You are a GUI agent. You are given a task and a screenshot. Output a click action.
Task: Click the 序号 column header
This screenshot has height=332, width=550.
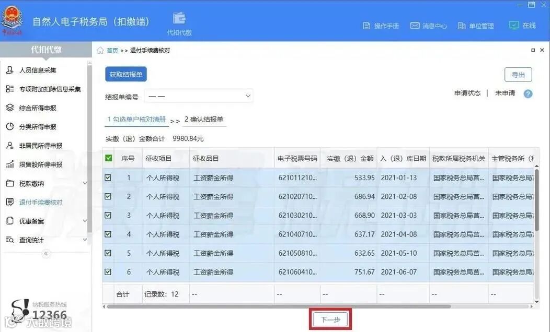coord(128,158)
